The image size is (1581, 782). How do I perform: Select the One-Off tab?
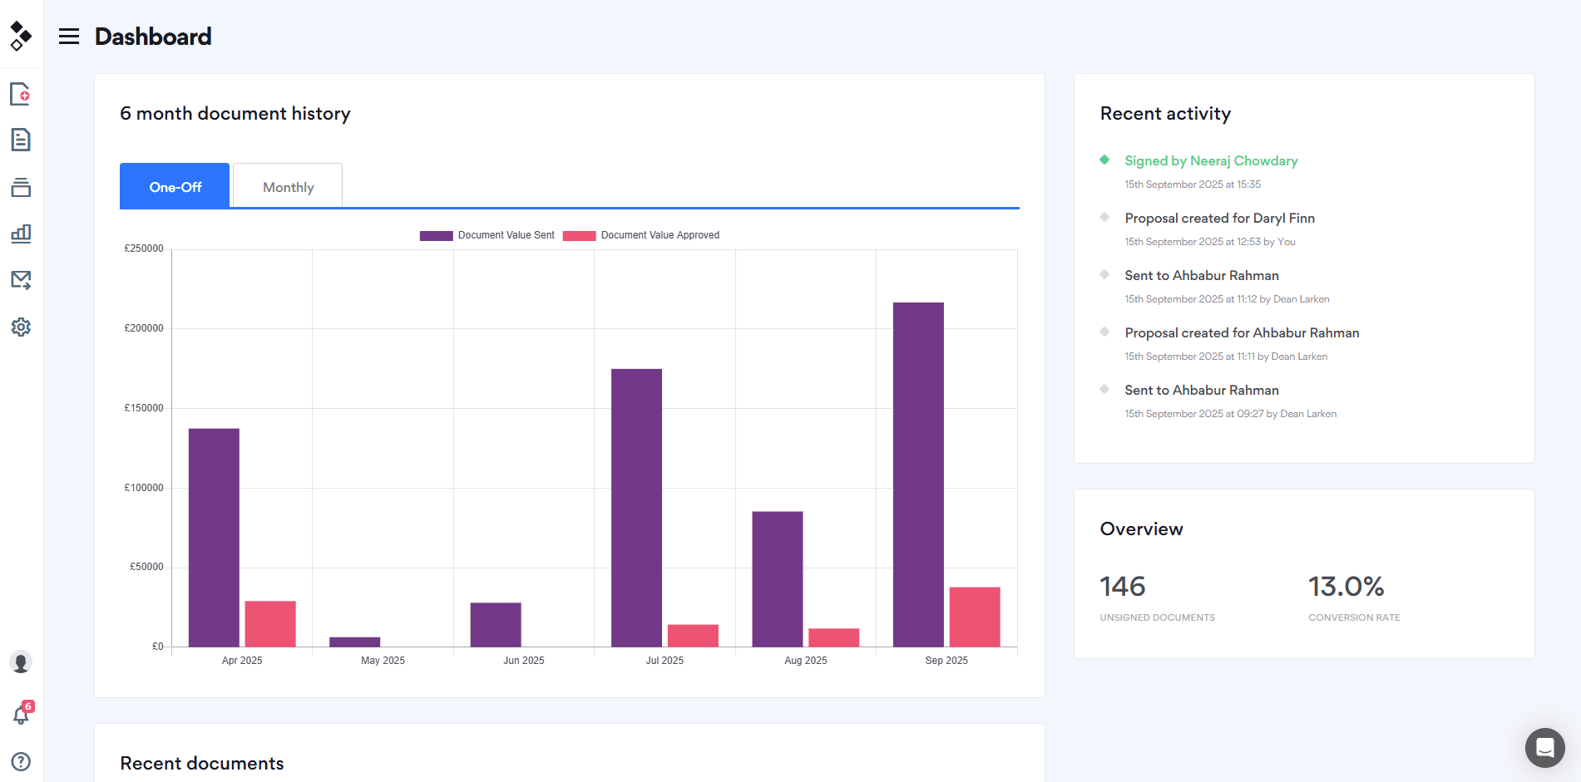point(175,186)
